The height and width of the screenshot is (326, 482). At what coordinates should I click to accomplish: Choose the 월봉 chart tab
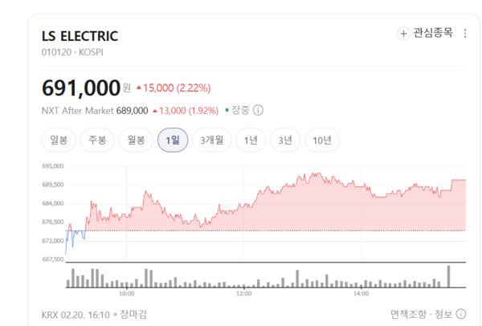point(136,141)
